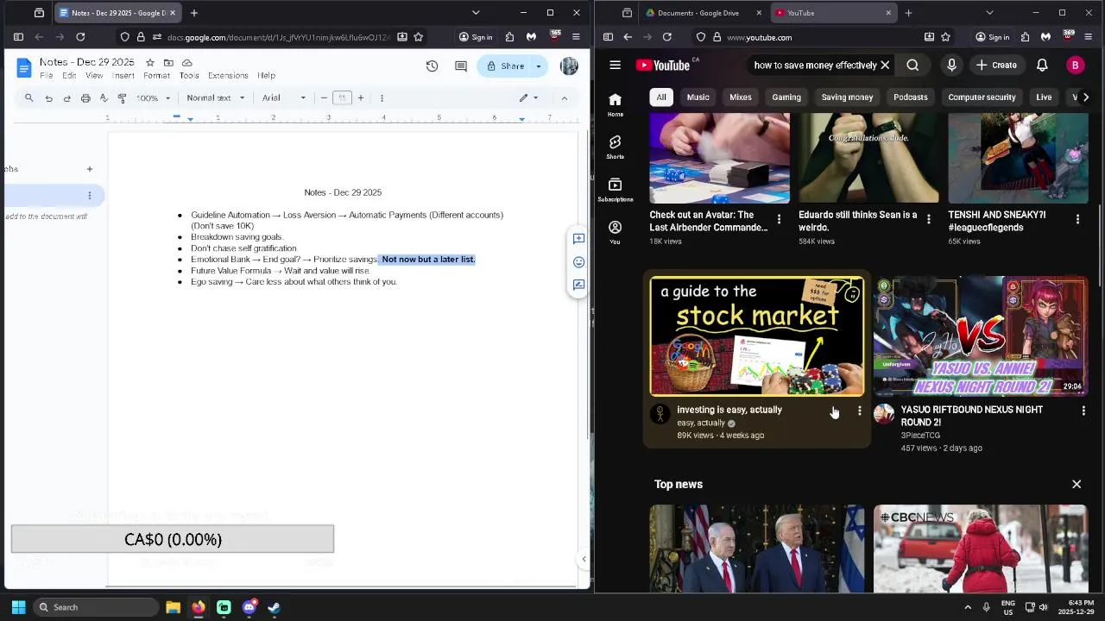Viewport: 1105px width, 621px height.
Task: Undo last action in Docs toolbar
Action: coord(48,97)
